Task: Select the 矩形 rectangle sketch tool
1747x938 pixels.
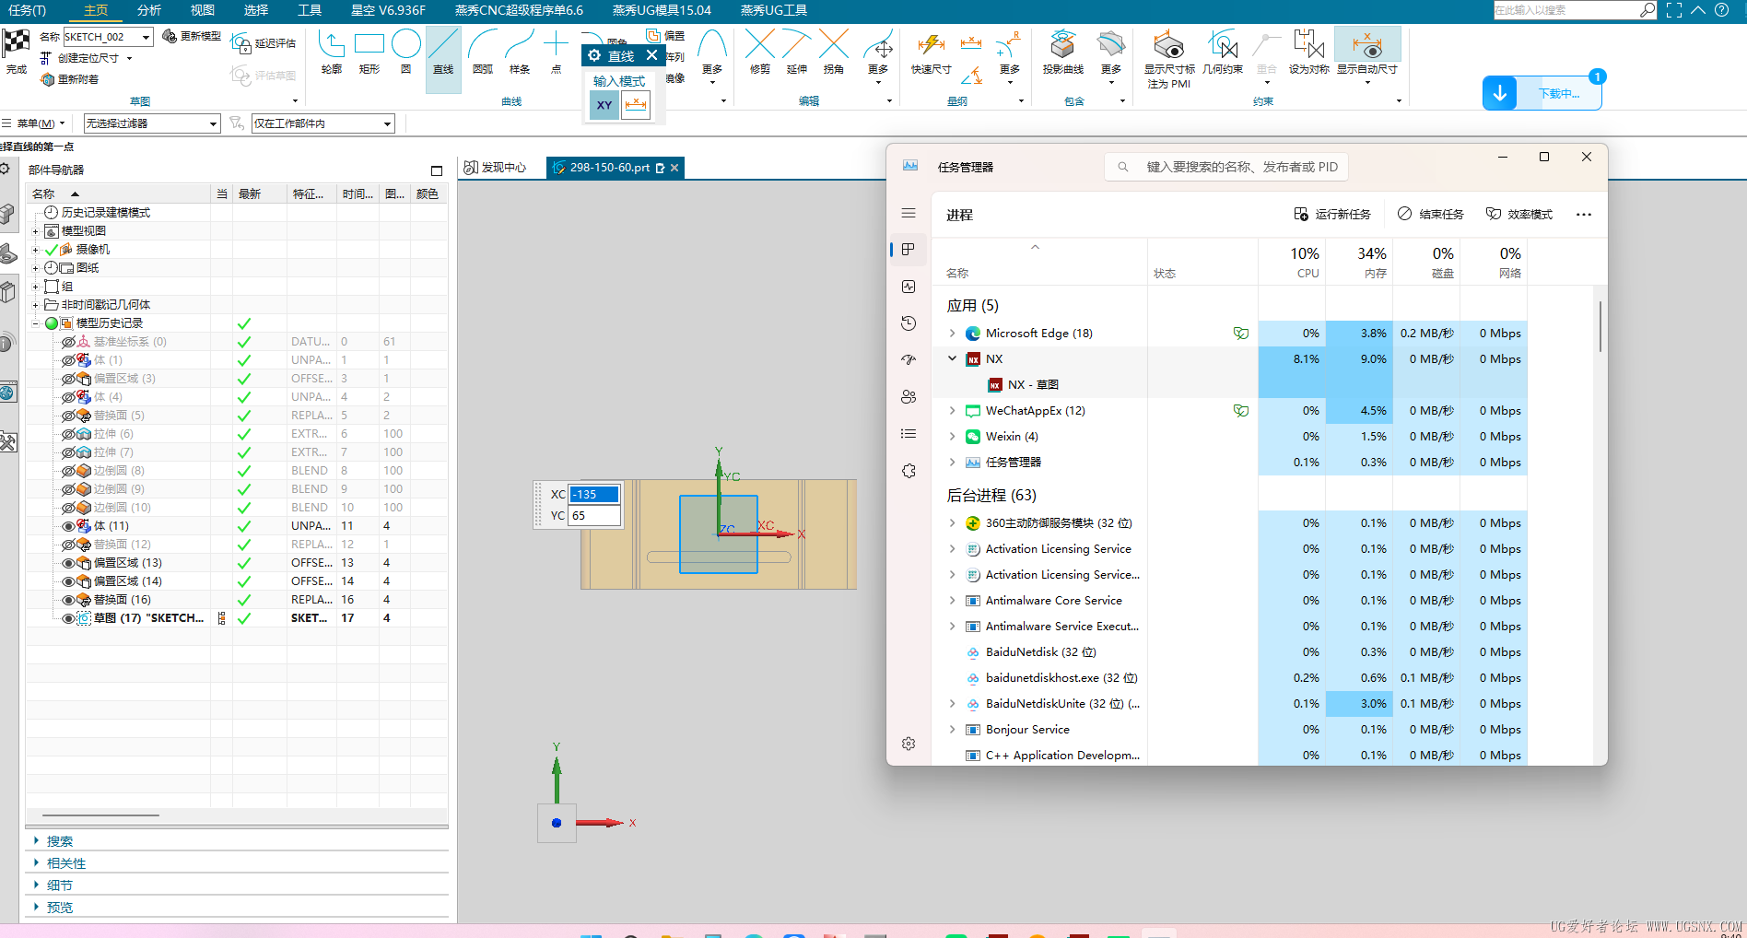Action: [x=369, y=51]
